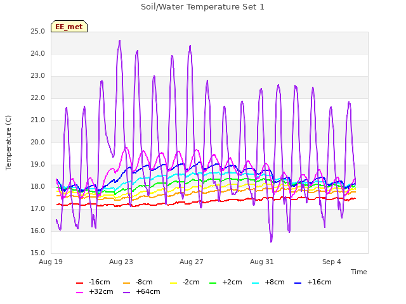
Task: Click the 20.0 y-axis tick label
Action: [38, 142]
